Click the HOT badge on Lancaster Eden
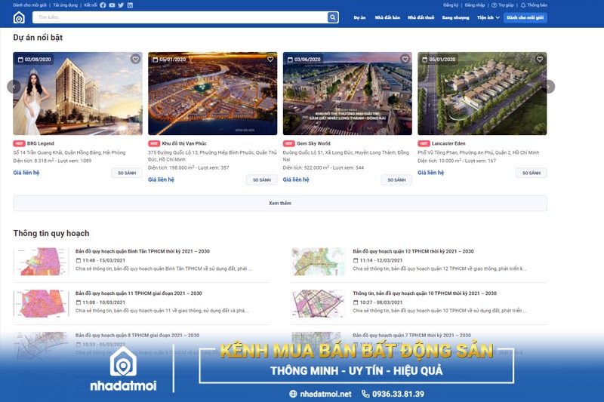604x402 pixels. pos(424,143)
